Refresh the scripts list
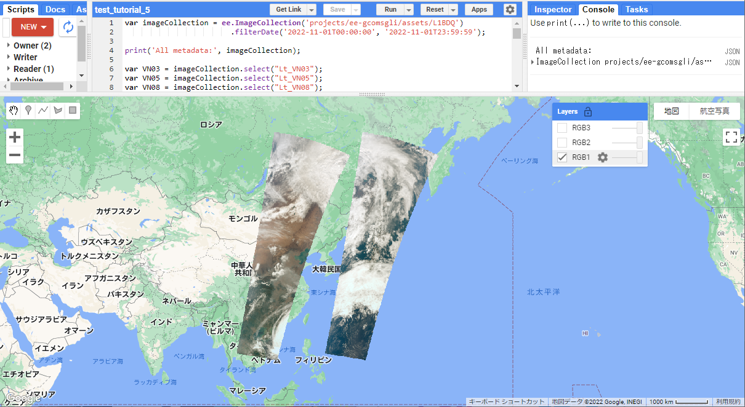This screenshot has width=745, height=407. pyautogui.click(x=68, y=27)
